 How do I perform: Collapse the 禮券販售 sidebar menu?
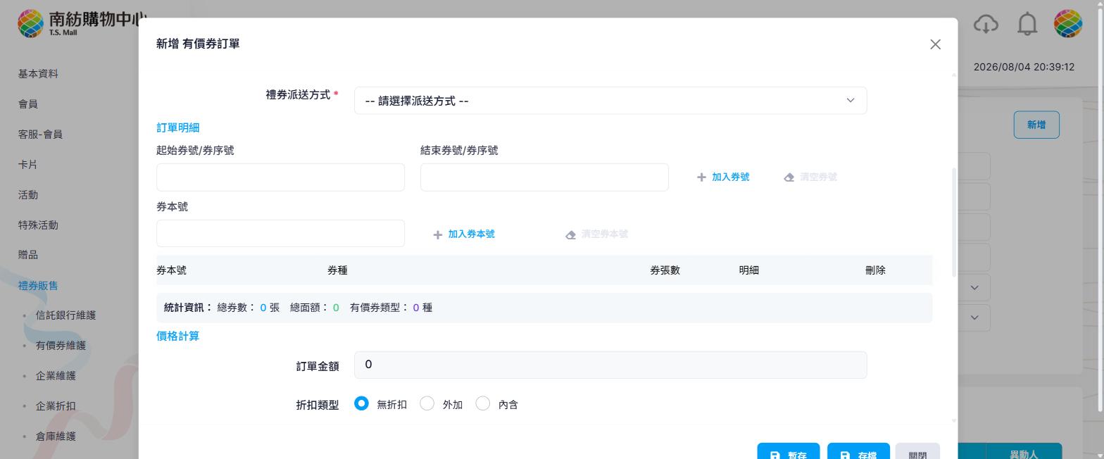tap(38, 286)
